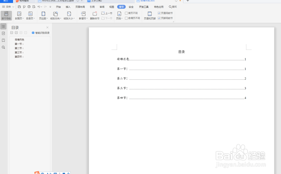Click the plus level icon in 目录 pane
The width and height of the screenshot is (281, 174).
(x=21, y=33)
